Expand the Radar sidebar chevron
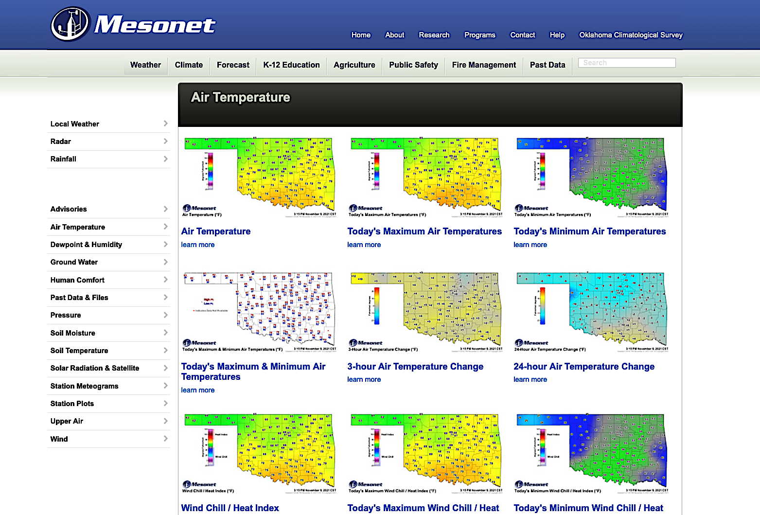 click(165, 141)
